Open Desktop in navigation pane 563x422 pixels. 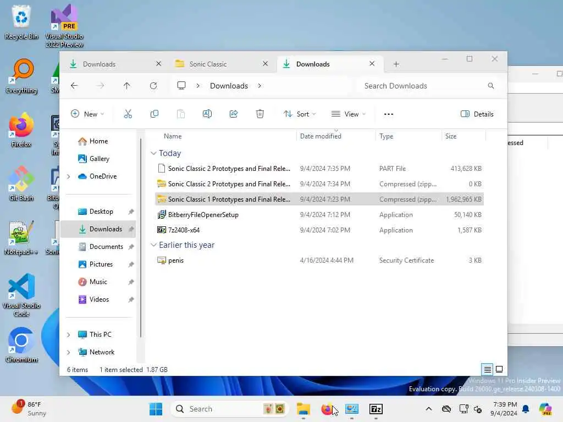coord(98,212)
